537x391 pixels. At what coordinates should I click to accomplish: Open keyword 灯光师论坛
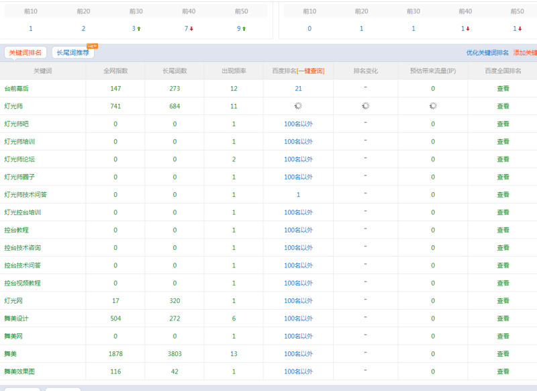pyautogui.click(x=19, y=159)
